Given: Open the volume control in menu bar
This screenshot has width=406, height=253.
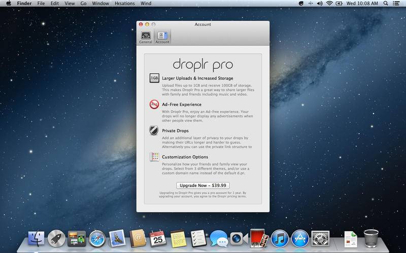Looking at the screenshot, I should point(319,4).
